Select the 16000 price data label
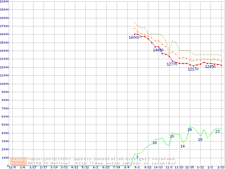Image resolution: width=225 pixels, height=169 pixels. pyautogui.click(x=134, y=37)
